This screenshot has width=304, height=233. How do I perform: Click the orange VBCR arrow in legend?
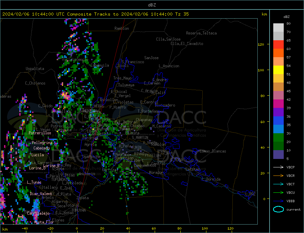click(x=278, y=176)
